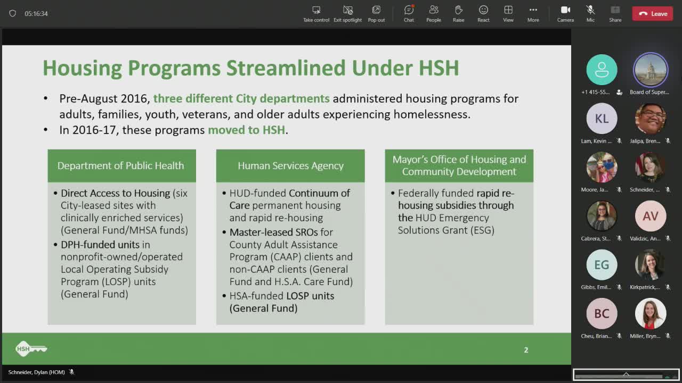Open the View layout options
This screenshot has width=682, height=383.
pyautogui.click(x=508, y=13)
